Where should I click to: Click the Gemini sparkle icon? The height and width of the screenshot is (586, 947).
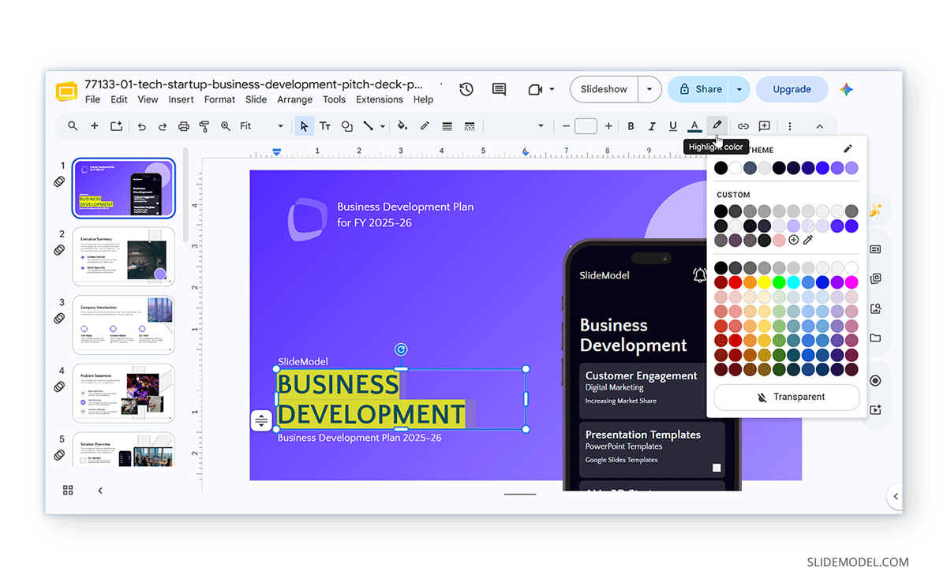click(847, 89)
